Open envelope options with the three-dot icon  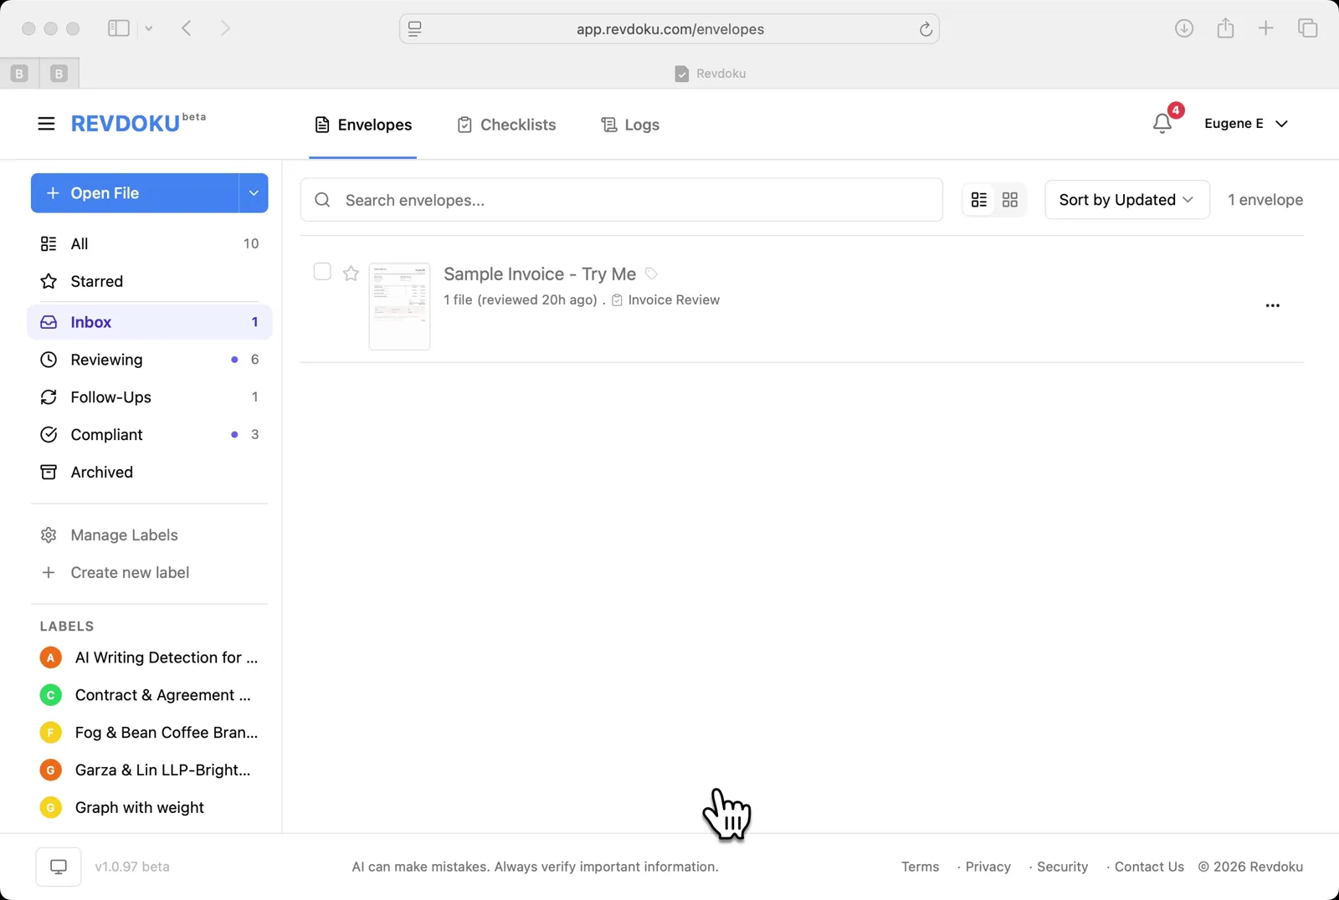coord(1272,305)
